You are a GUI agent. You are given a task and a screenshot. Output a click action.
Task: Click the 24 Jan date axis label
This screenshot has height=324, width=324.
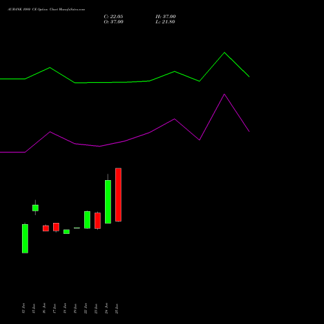106,308
